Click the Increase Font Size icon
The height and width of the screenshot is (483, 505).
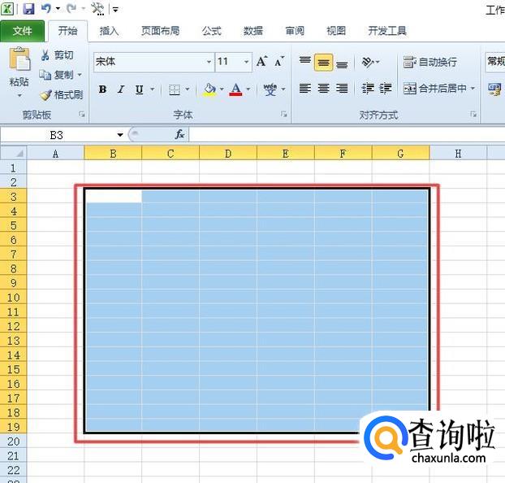point(262,61)
